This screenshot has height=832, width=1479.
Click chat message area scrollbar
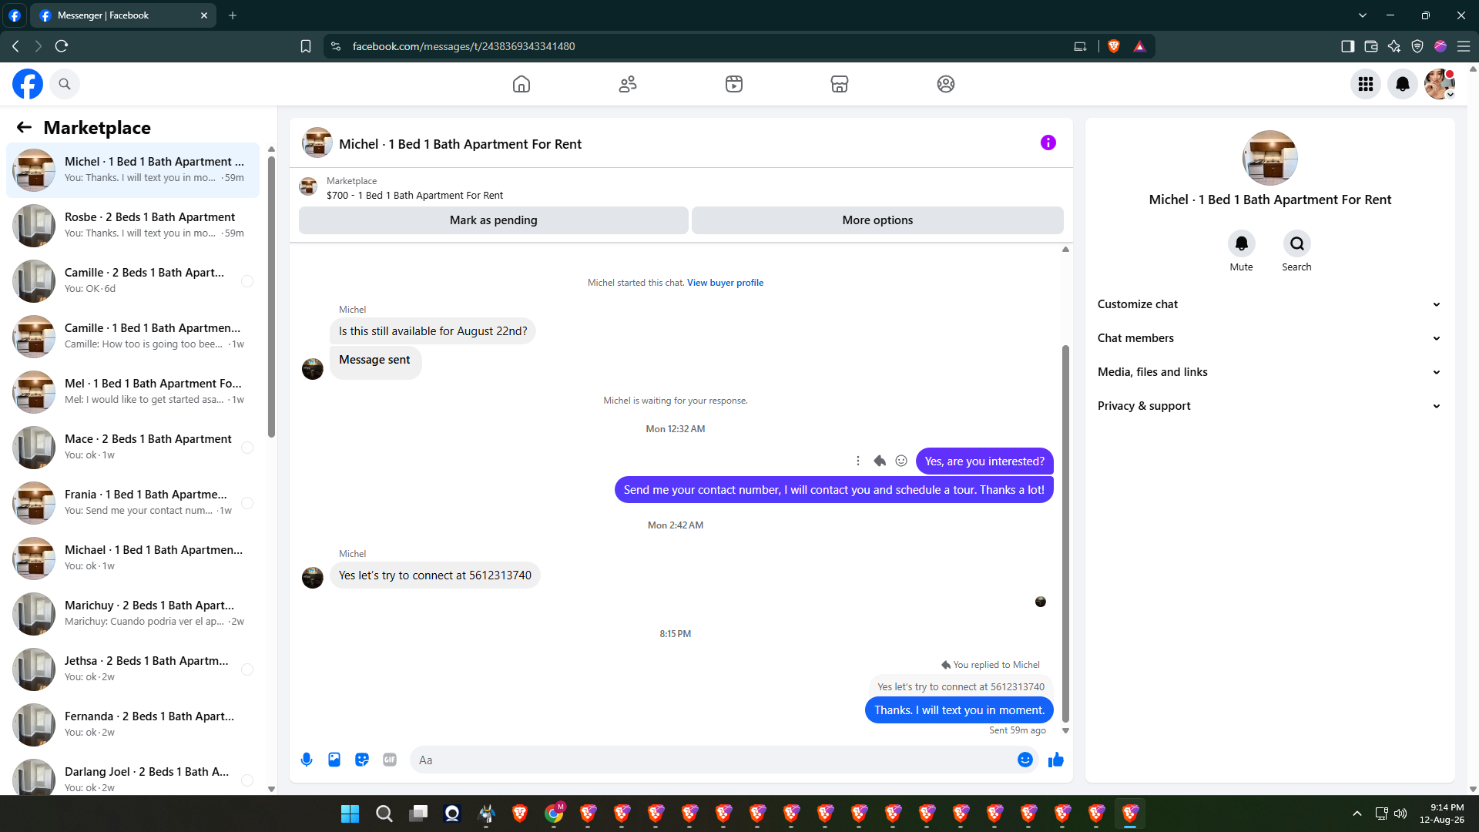point(1065,533)
